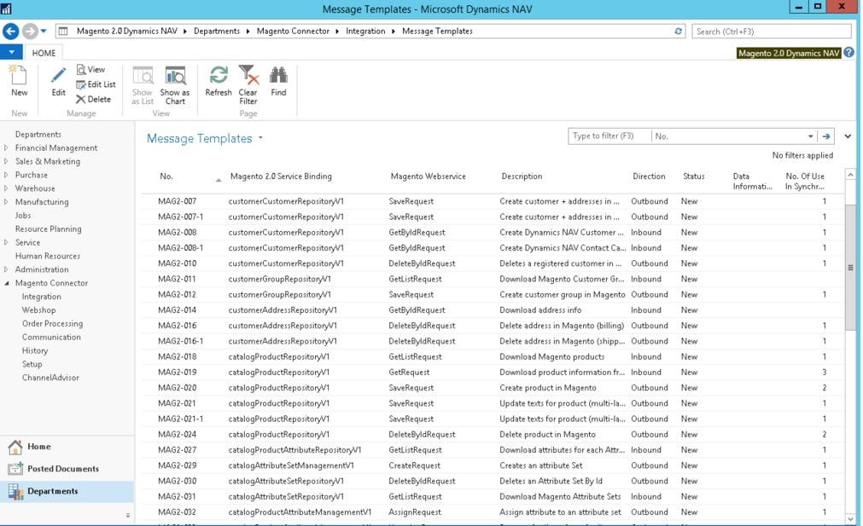Open the help question mark icon

848,53
